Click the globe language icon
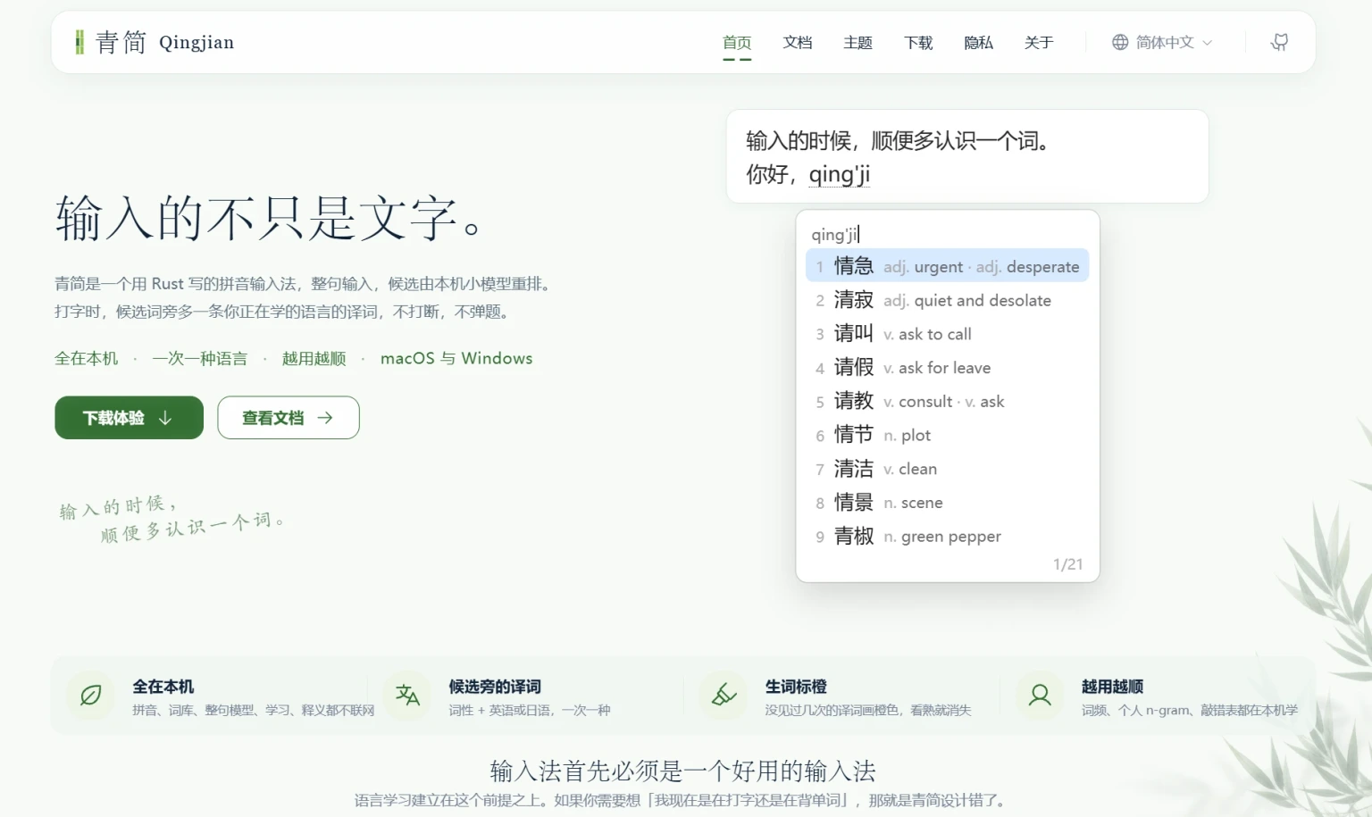The height and width of the screenshot is (817, 1372). click(x=1120, y=42)
